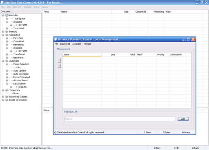Sort Management list by Total column

126,54
